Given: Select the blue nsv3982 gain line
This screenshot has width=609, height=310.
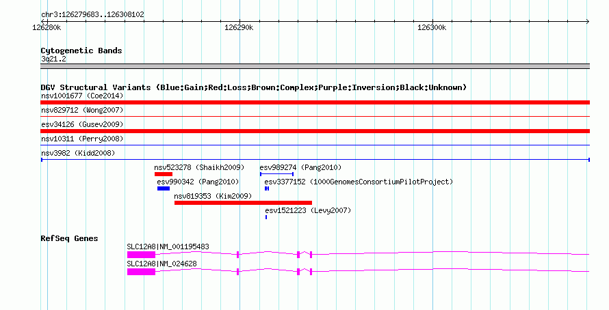Looking at the screenshot, I should (315, 160).
